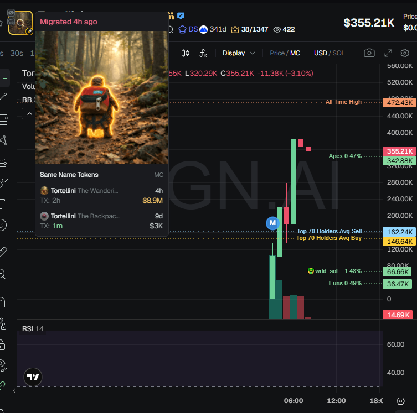Click the $355.21K market cap value

[369, 23]
